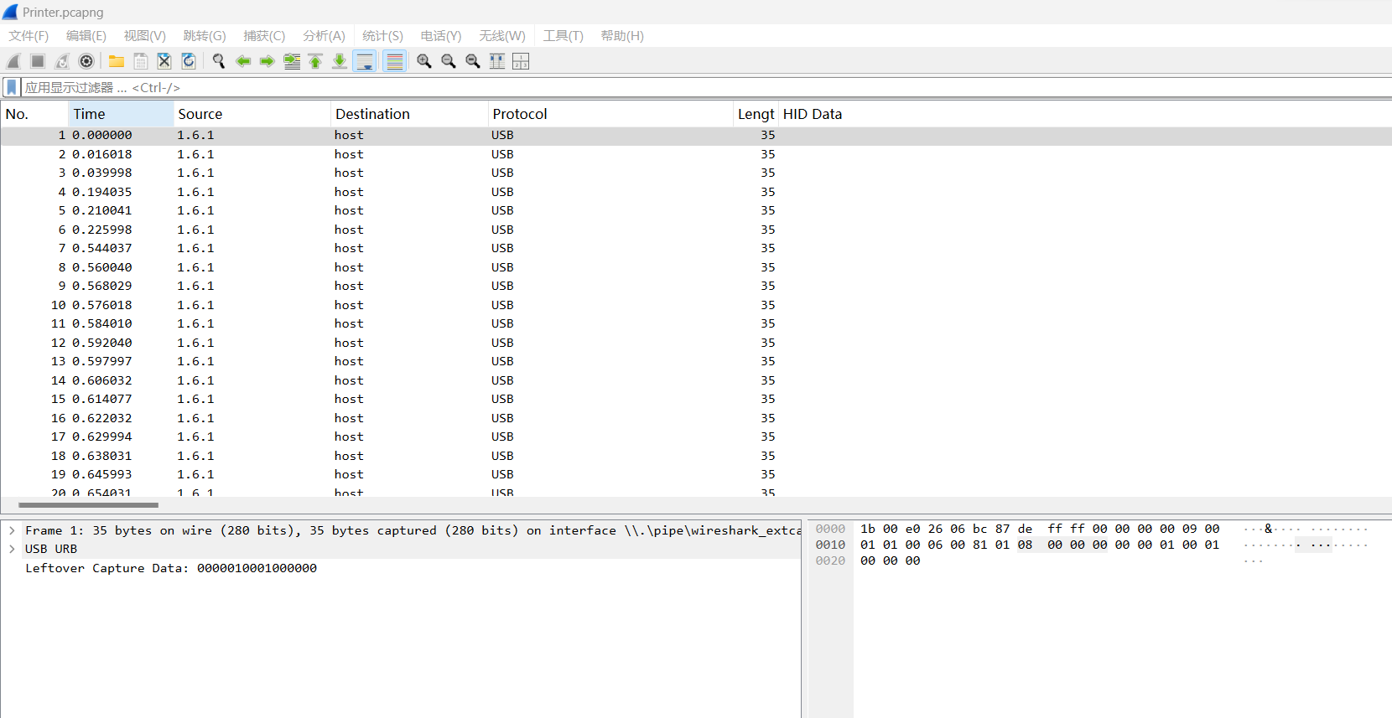Go forward with the right green arrow
Image resolution: width=1392 pixels, height=718 pixels.
[267, 61]
